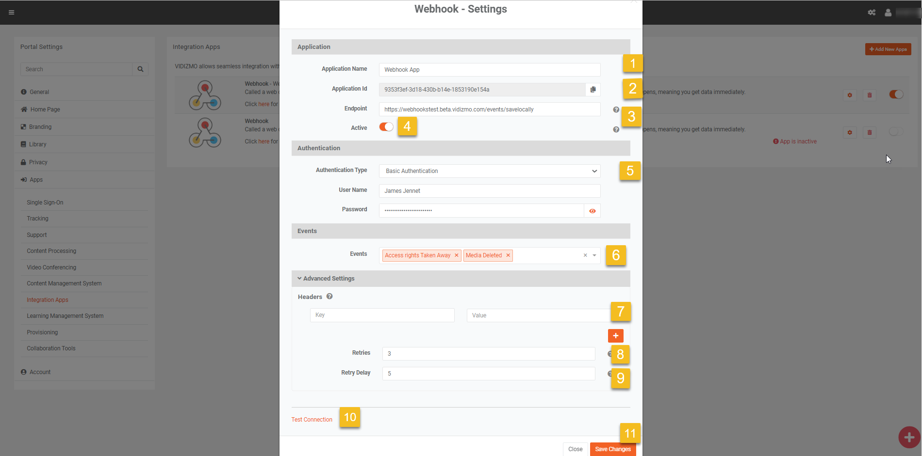Add a new header with plus button
Image resolution: width=922 pixels, height=456 pixels.
(615, 336)
